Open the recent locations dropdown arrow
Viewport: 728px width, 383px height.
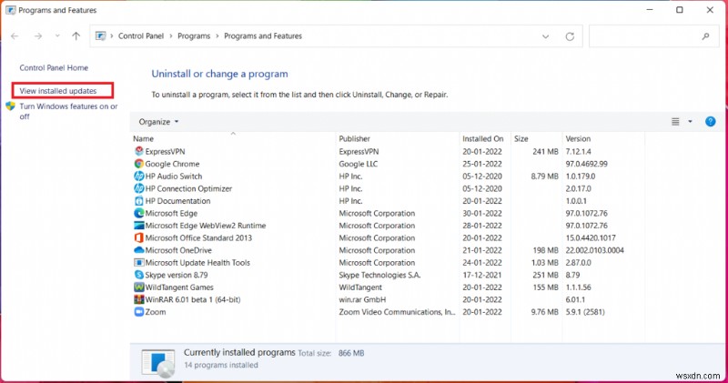point(57,36)
